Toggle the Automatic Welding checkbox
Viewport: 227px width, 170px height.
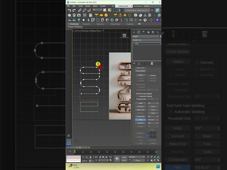pyautogui.click(x=138, y=96)
